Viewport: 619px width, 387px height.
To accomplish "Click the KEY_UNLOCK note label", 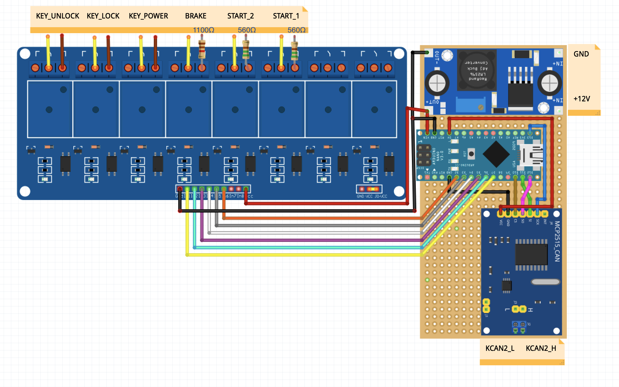I will pyautogui.click(x=58, y=16).
